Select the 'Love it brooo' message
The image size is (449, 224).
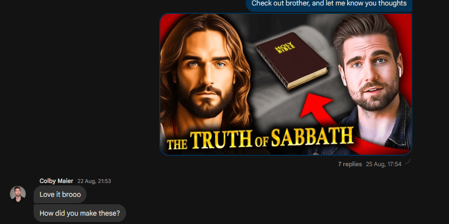point(60,194)
